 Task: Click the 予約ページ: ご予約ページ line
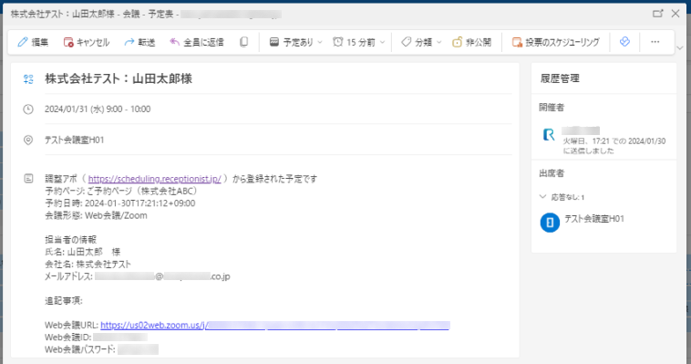point(121,191)
